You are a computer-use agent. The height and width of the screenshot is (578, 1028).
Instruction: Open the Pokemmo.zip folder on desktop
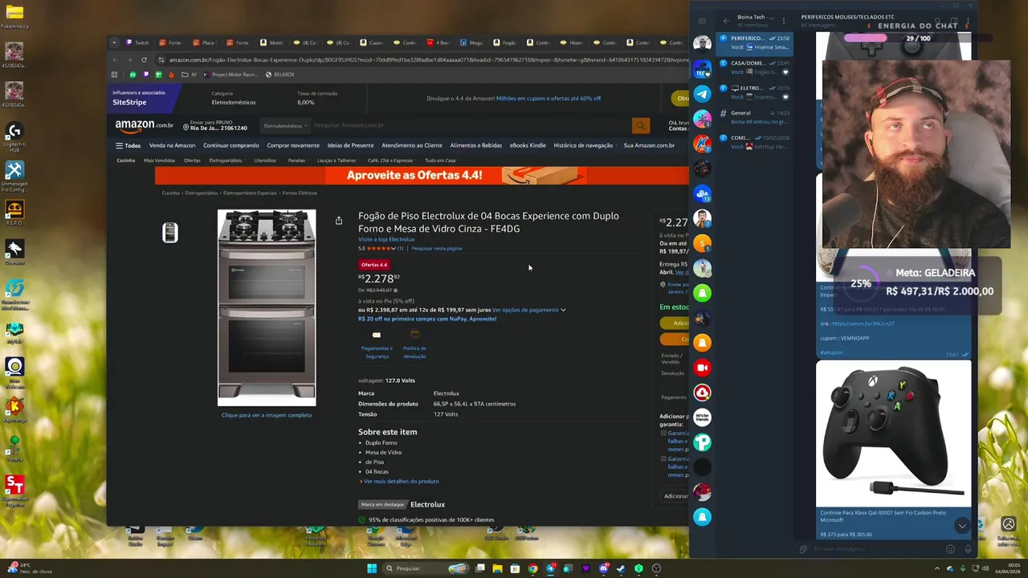click(x=14, y=16)
